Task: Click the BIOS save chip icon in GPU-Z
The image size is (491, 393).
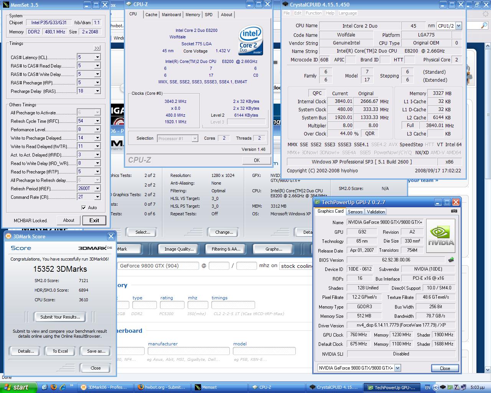Action: 451,260
